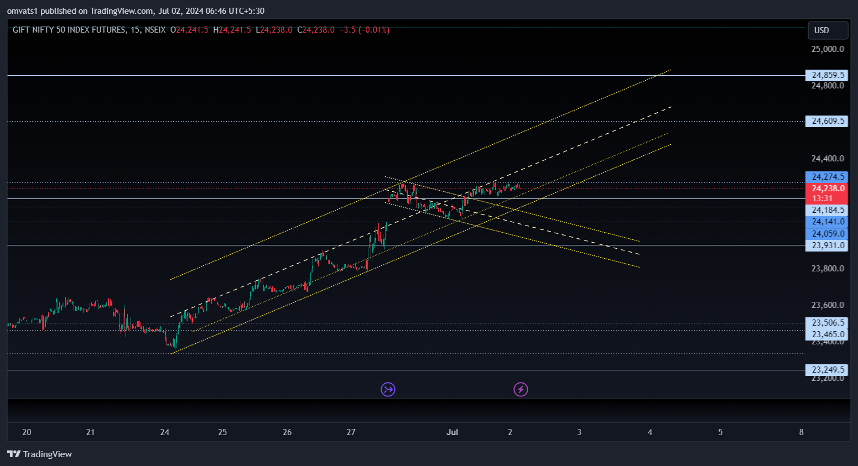The image size is (858, 466).
Task: Click date label 24 on time axis
Action: pyautogui.click(x=164, y=432)
